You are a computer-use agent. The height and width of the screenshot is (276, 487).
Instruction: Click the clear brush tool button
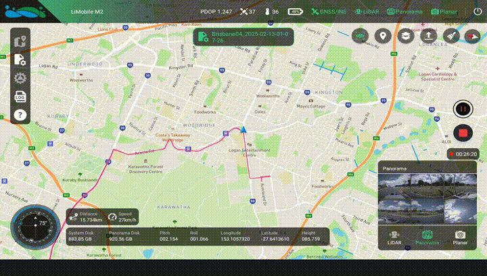(x=451, y=36)
